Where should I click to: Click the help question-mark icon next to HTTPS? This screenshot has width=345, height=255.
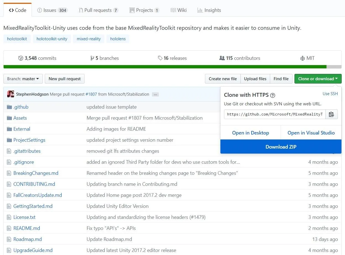273,95
